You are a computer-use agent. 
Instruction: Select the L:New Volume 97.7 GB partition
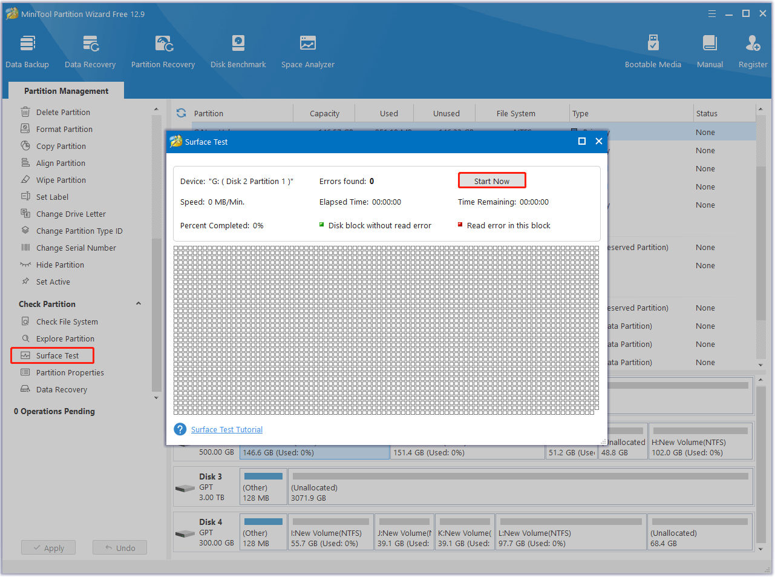coord(571,532)
